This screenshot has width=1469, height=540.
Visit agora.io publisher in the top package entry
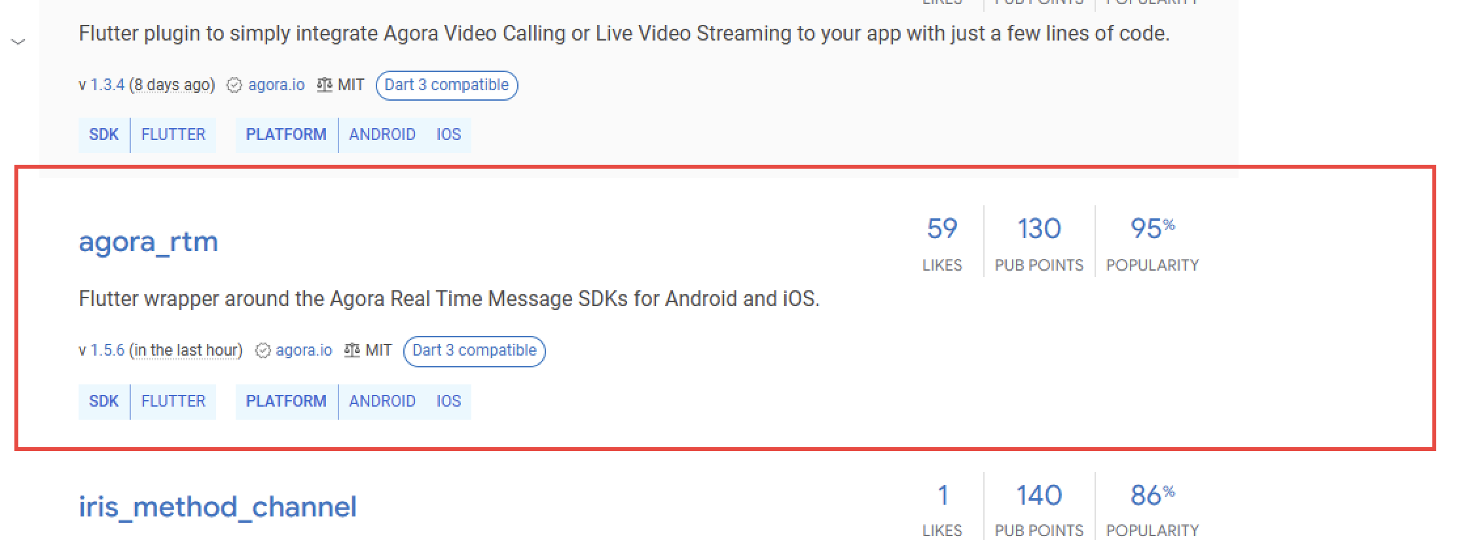[276, 85]
